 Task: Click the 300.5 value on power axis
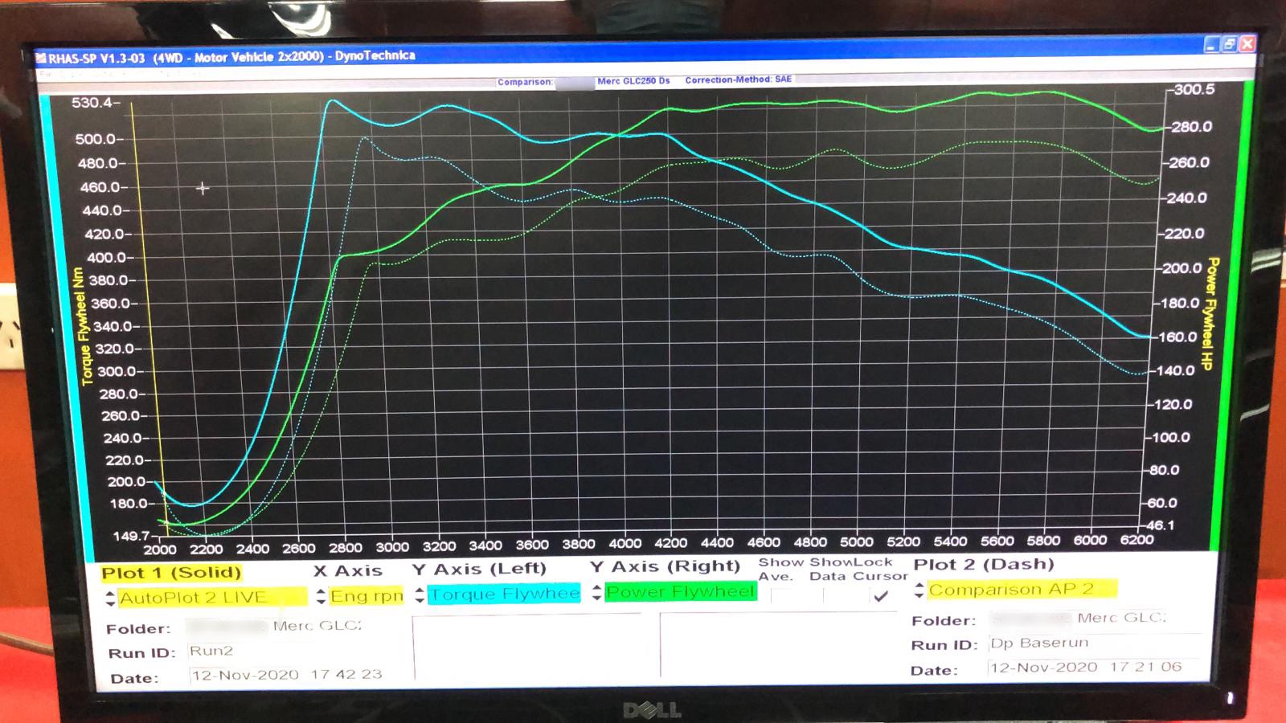(1194, 90)
